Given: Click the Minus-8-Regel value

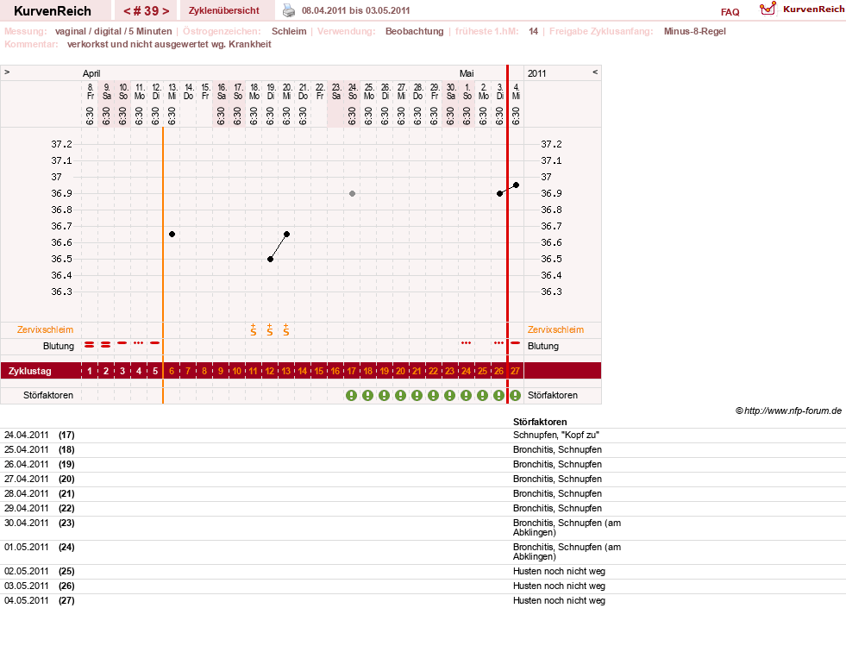Looking at the screenshot, I should 695,31.
